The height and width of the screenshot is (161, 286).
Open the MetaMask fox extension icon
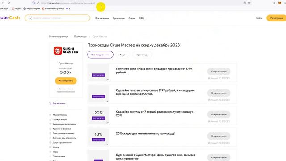pos(280,3)
